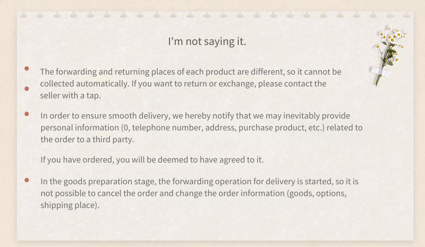Image resolution: width=425 pixels, height=247 pixels.
Task: Click the line starting "The forwarding and returning"
Action: pyautogui.click(x=191, y=72)
